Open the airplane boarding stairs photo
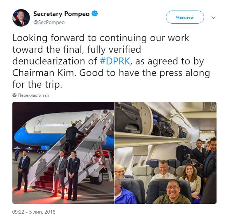Viewport: 226px width, 218px height. tap(63, 152)
